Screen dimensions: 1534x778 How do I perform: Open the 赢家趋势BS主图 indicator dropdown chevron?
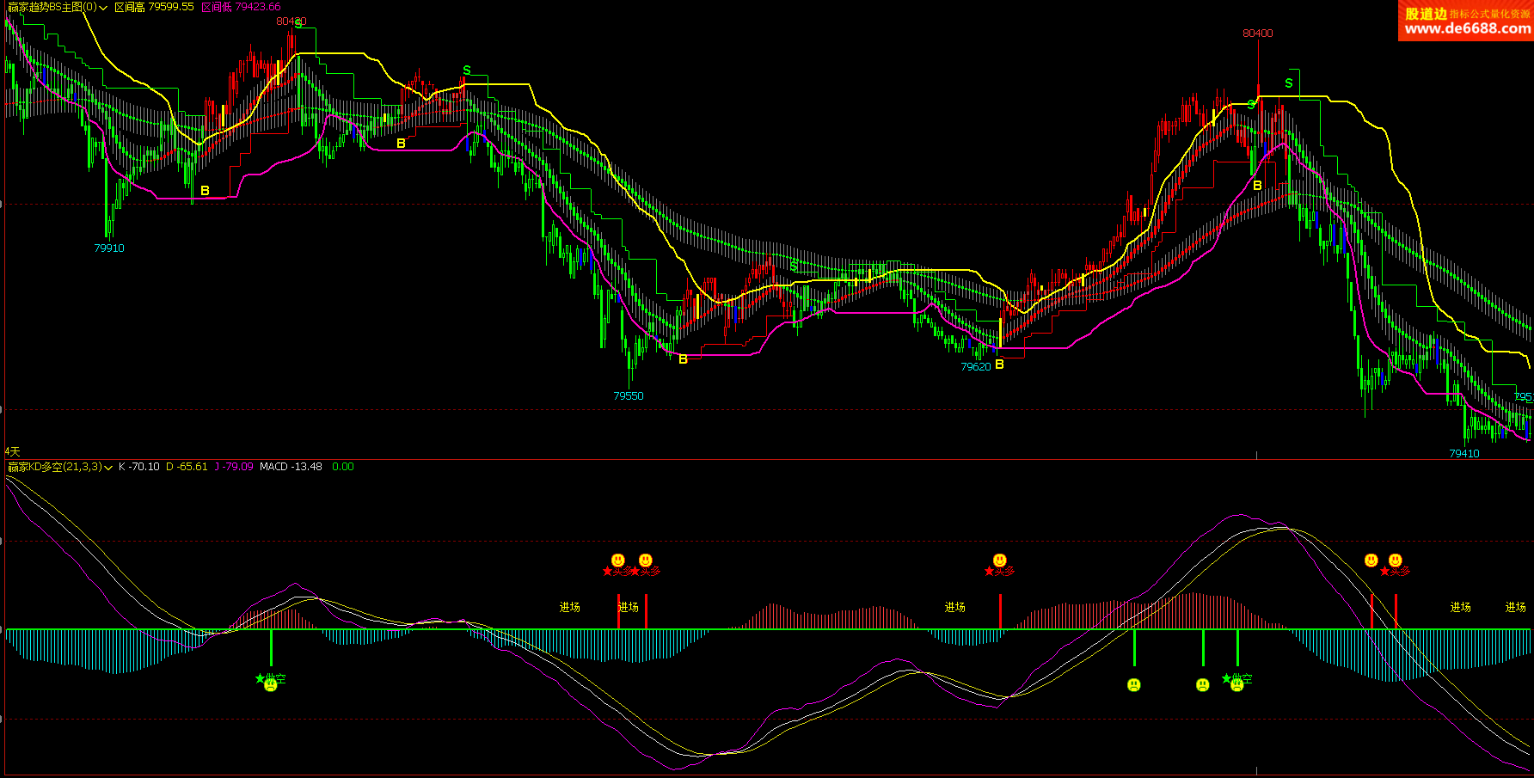coord(104,8)
